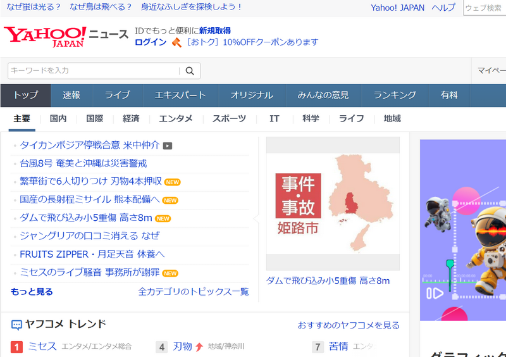Switch to the スポーツ category

pos(229,119)
